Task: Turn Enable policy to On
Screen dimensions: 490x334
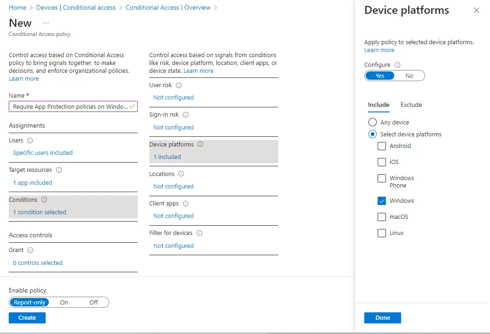Action: point(64,303)
